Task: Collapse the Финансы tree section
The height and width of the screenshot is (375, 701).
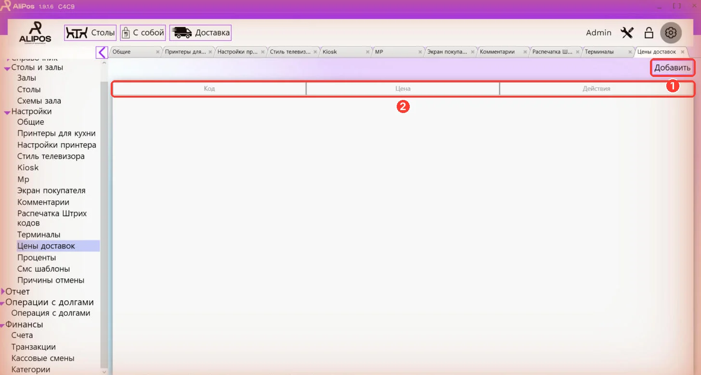Action: coord(2,325)
